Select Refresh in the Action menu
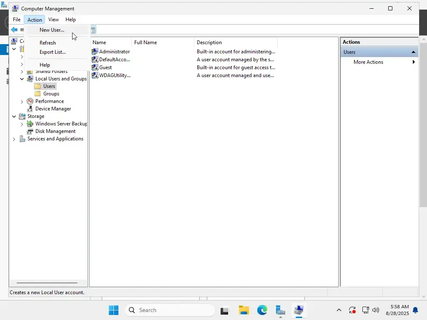The image size is (427, 320). tap(48, 43)
